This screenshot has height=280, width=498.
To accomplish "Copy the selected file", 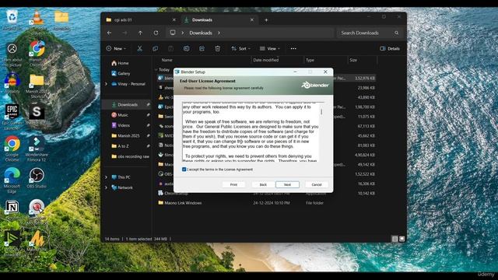I will tap(155, 48).
